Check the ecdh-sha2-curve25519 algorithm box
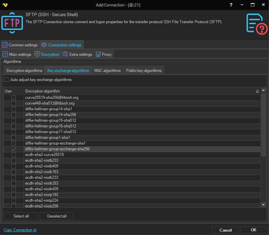The width and height of the screenshot is (269, 235). coord(13,155)
